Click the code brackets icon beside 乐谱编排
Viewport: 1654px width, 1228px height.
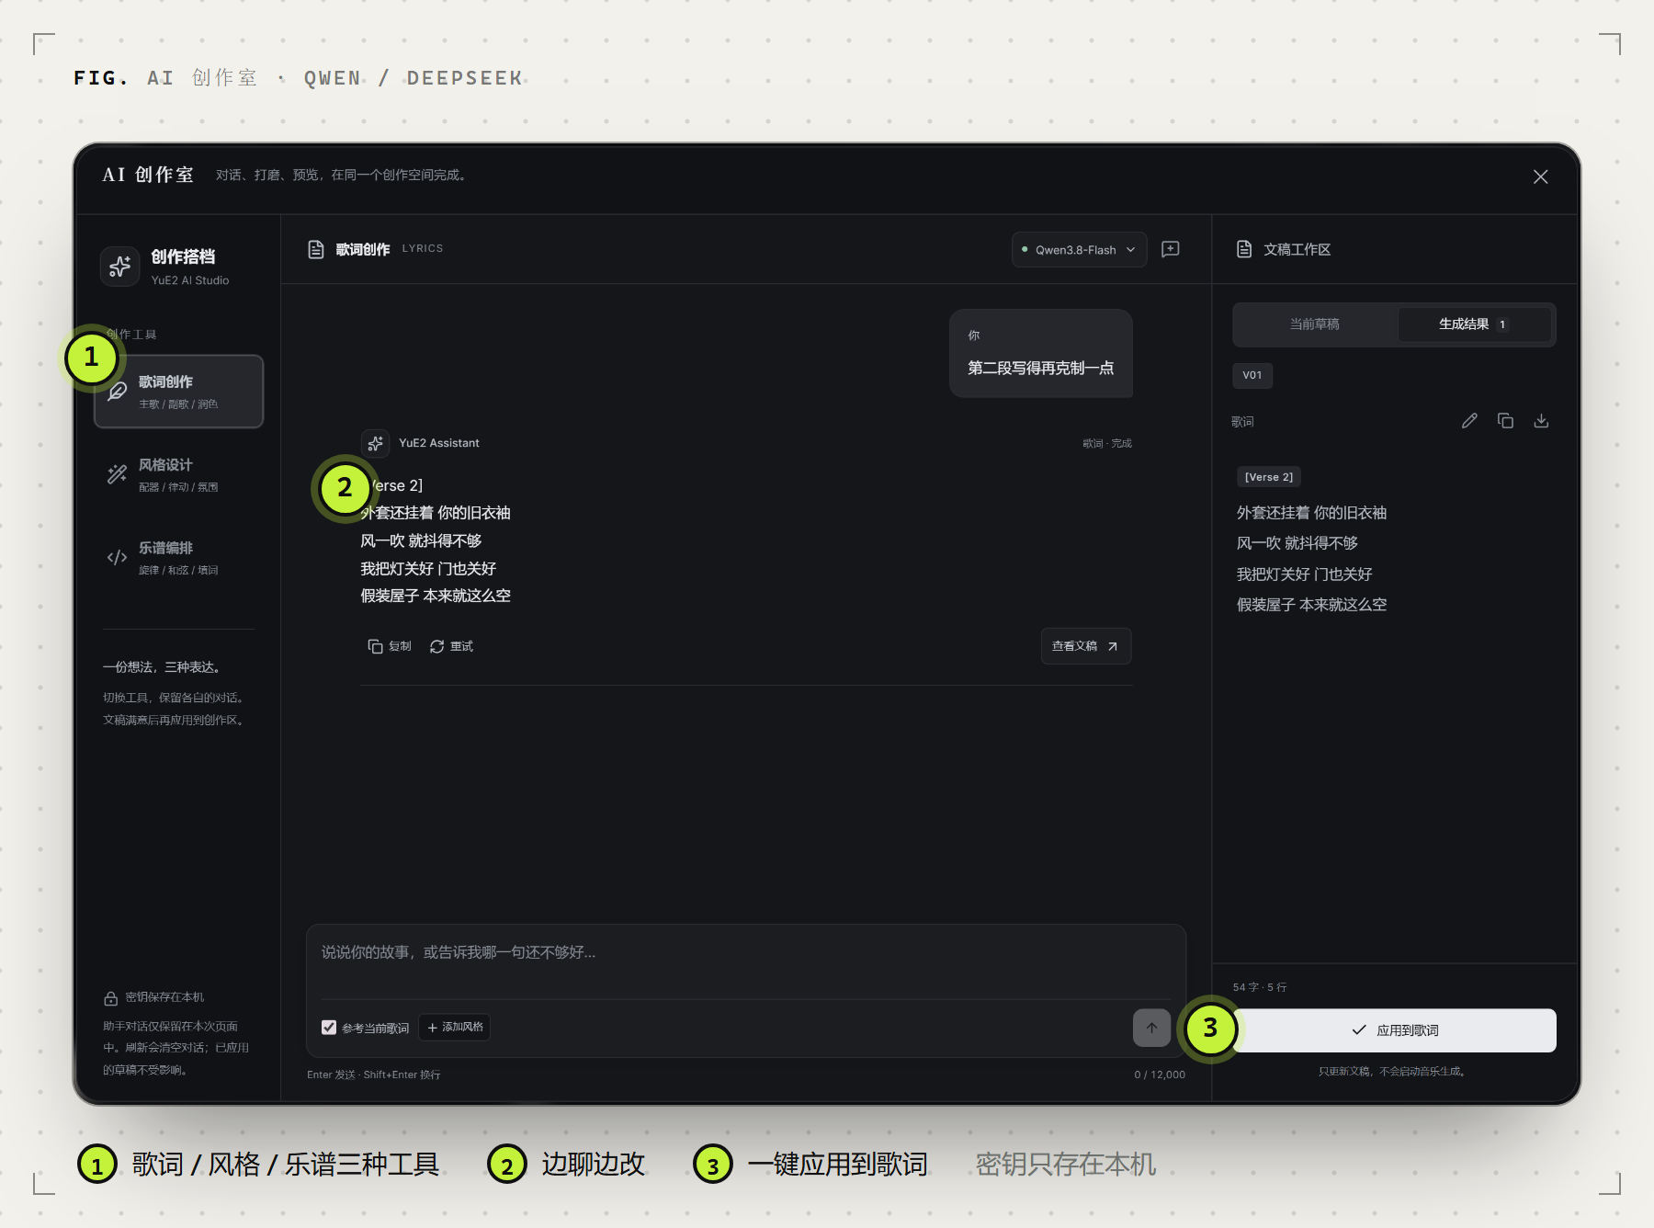(x=117, y=557)
